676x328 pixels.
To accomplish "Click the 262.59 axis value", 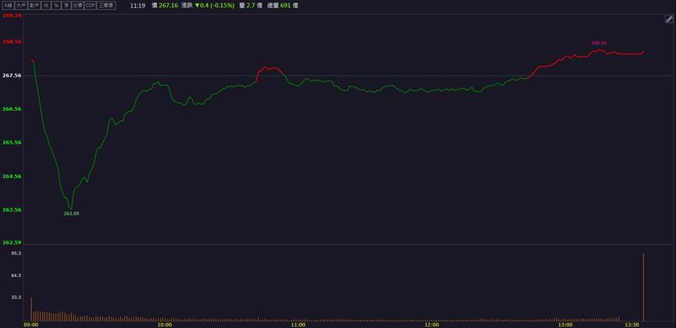I will [12, 243].
